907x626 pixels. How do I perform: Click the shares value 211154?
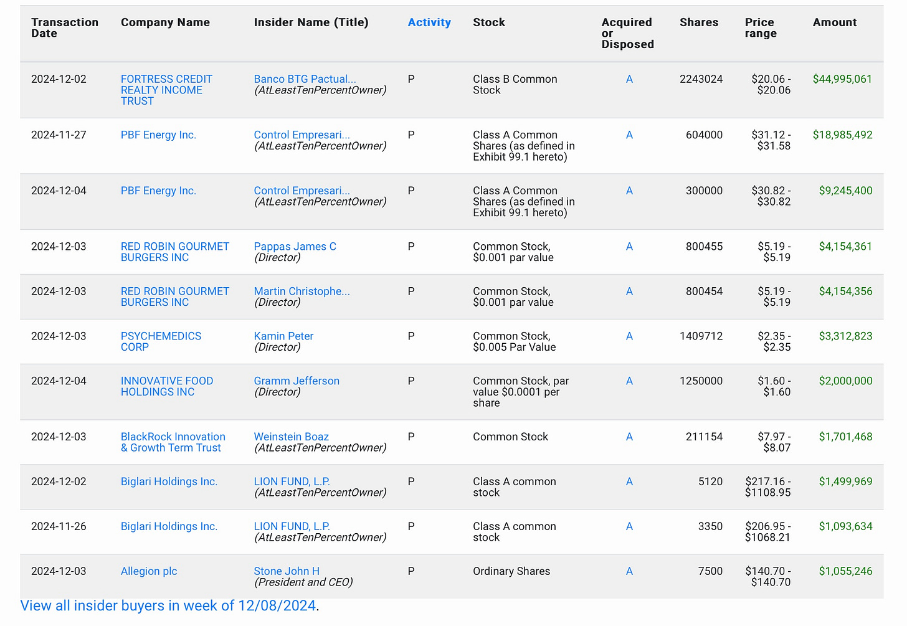[705, 437]
